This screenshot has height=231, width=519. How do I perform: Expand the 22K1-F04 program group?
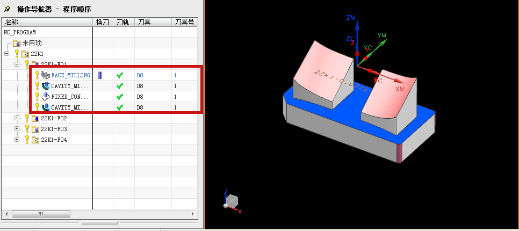17,140
